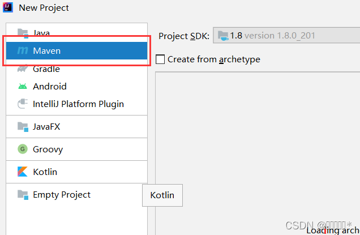This screenshot has height=235, width=360.
Task: Open the Project SDK dropdown
Action: coord(286,35)
